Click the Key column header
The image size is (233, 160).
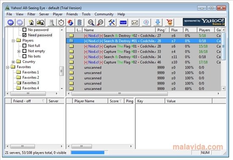(150, 101)
